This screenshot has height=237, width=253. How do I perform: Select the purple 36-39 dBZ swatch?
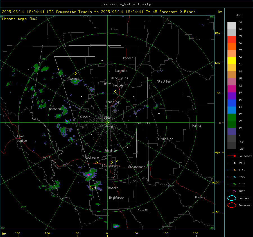point(232,96)
